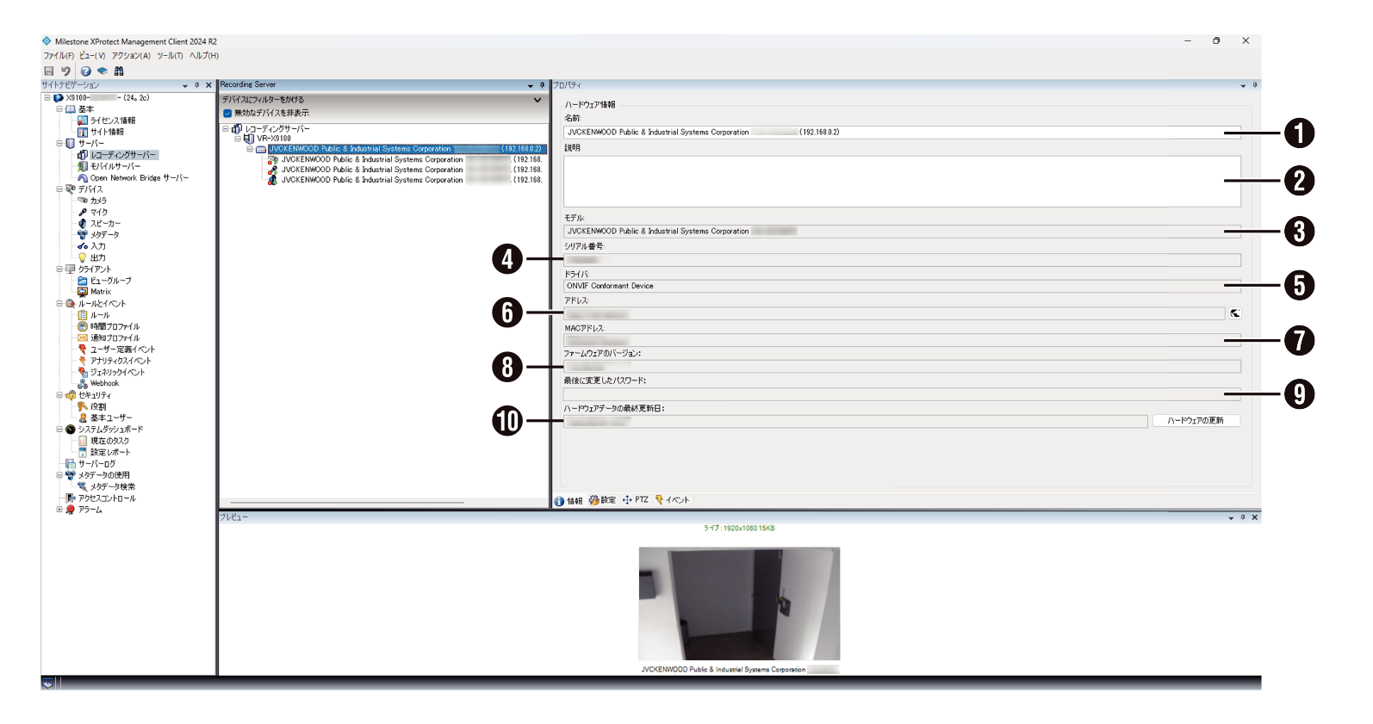This screenshot has width=1373, height=724.
Task: Open the ツール(T) menu
Action: click(170, 56)
